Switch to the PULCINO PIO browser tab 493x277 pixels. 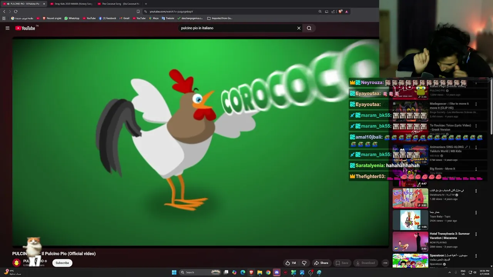click(24, 4)
